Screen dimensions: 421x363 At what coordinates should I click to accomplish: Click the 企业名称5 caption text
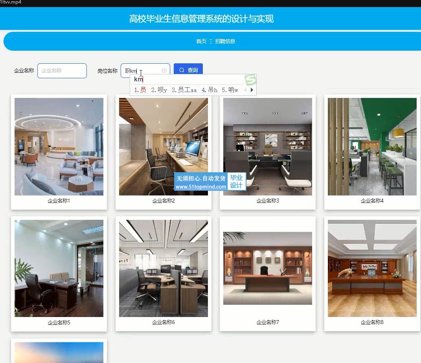point(59,322)
